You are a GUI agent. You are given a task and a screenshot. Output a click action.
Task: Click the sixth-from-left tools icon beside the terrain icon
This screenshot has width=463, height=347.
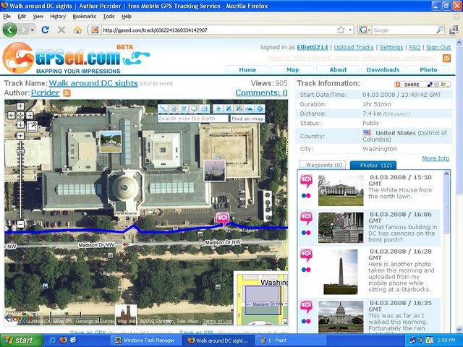click(x=239, y=109)
